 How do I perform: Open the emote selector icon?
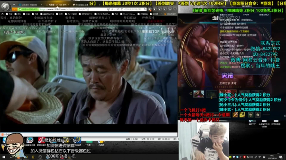[257, 115]
